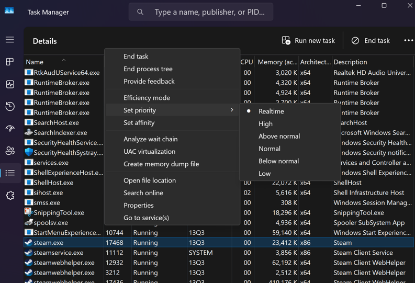
Task: Open the Users page icon
Action: [10, 151]
